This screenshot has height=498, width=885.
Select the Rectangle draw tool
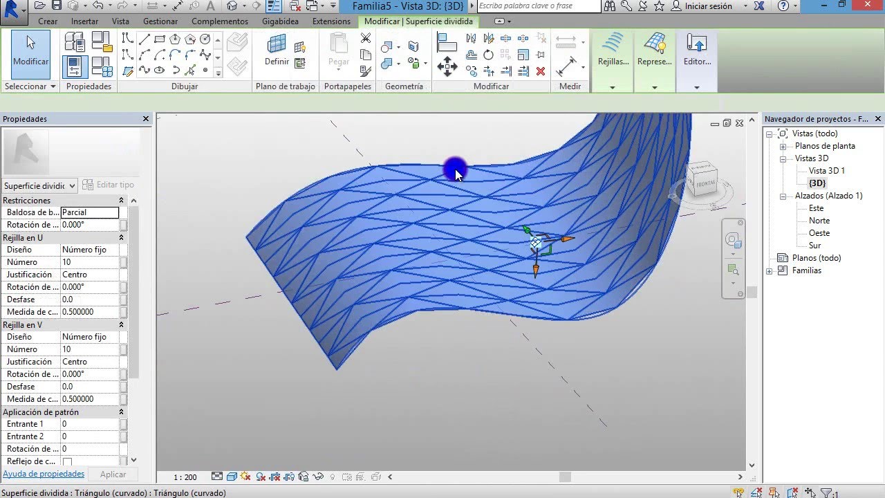coord(159,39)
